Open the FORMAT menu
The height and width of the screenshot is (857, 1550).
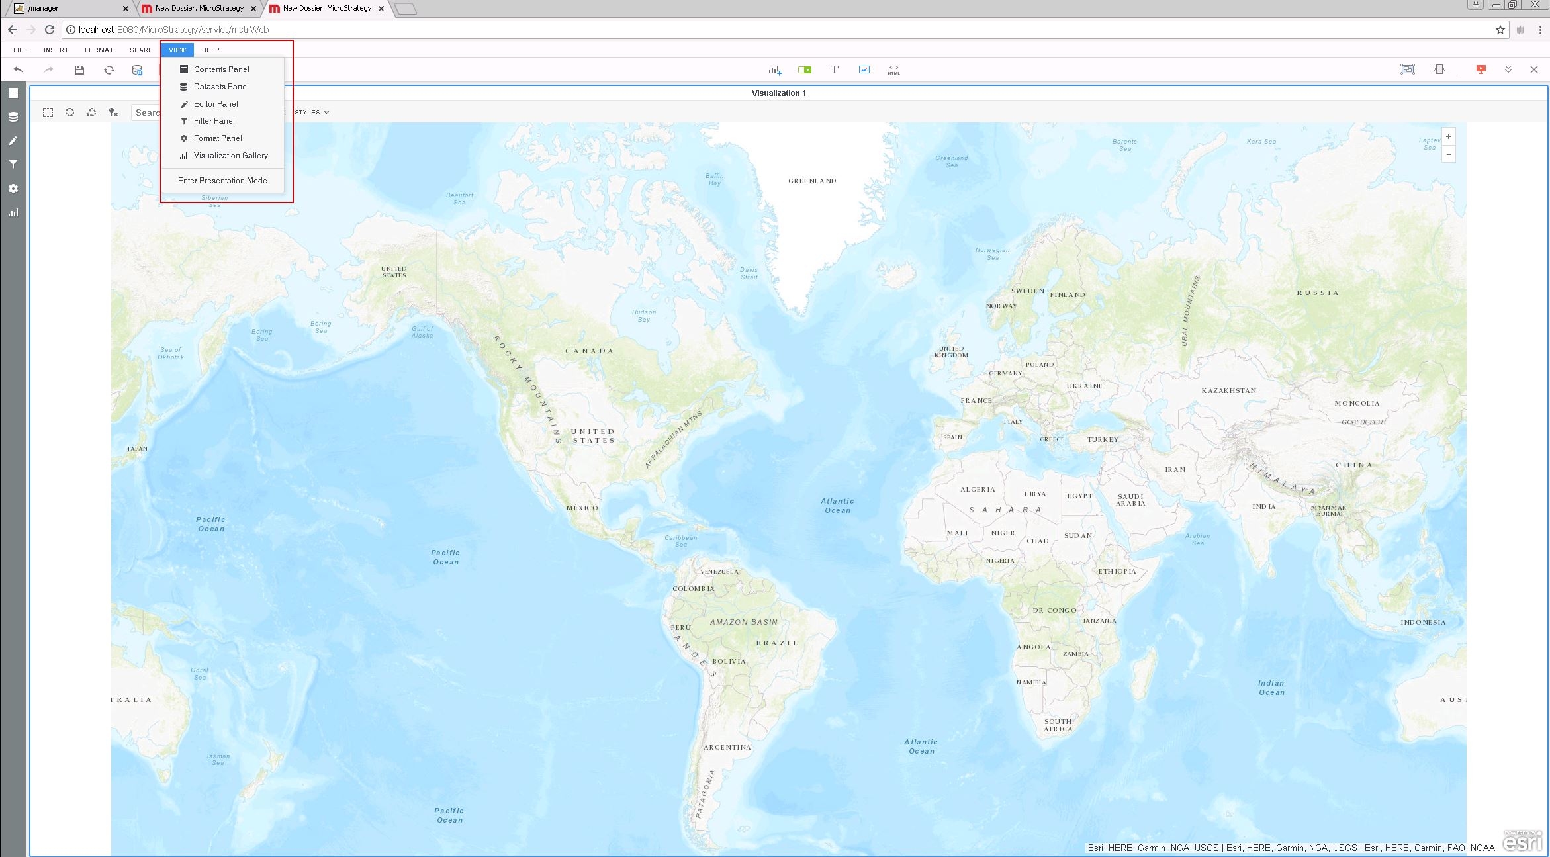(99, 50)
